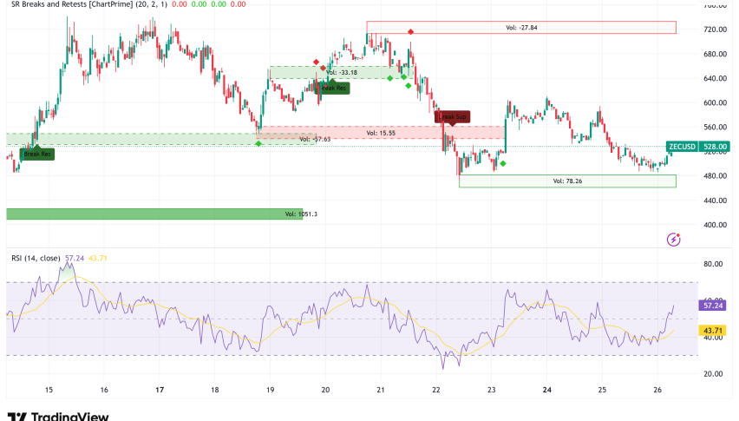Click the red diamond marker below the top resistance box
The width and height of the screenshot is (739, 421).
coord(410,32)
